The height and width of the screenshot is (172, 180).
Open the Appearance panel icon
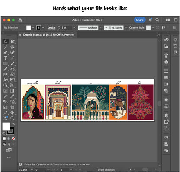pos(166,100)
